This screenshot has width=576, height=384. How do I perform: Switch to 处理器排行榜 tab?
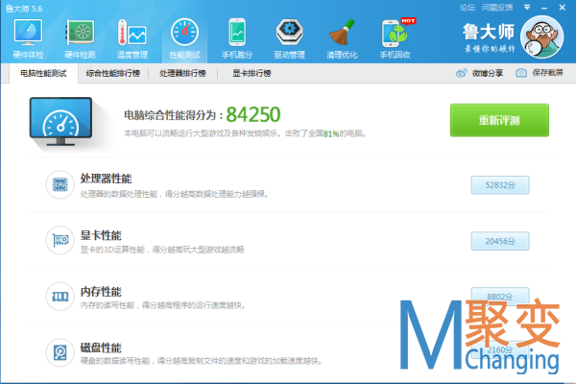coord(182,74)
